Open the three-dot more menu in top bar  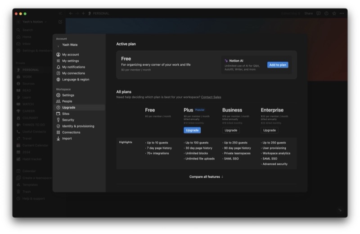point(342,13)
